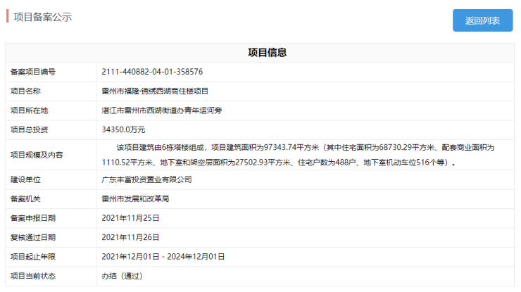
Task: Select the project description starting 该项目建筑由6栋塔楼组成
Action: pyautogui.click(x=298, y=155)
